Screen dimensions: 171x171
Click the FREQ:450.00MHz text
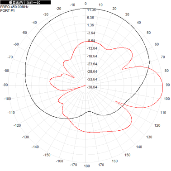[x=14, y=7]
